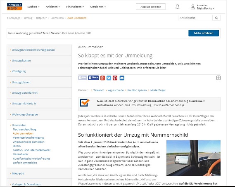Open Nachsendeauftrag submenu link
The height and width of the screenshot is (187, 235).
[x=25, y=129]
